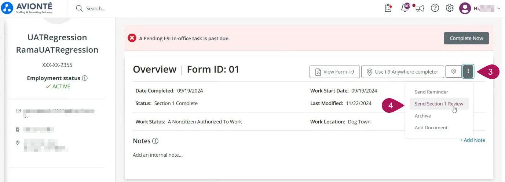Click the Complete Now button
Image resolution: width=505 pixels, height=182 pixels.
(x=466, y=38)
